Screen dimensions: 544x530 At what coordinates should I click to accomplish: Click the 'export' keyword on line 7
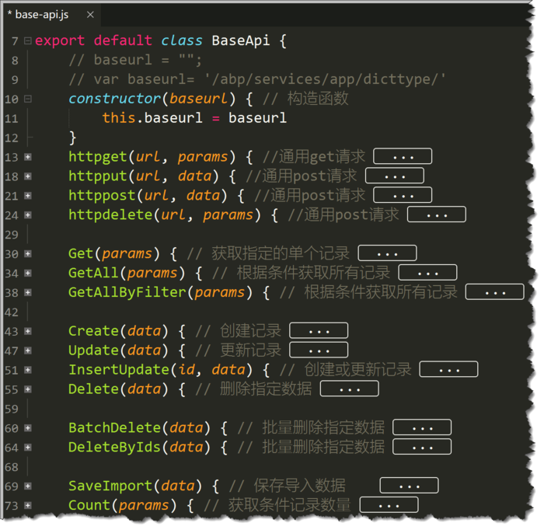[x=60, y=41]
